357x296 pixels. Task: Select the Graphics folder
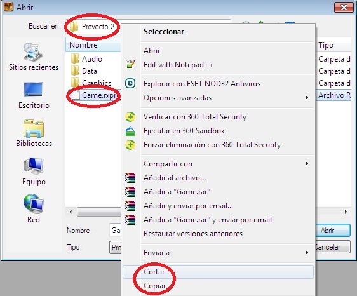pos(91,83)
